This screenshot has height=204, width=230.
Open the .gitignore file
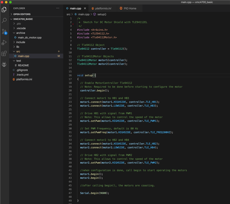(22, 70)
